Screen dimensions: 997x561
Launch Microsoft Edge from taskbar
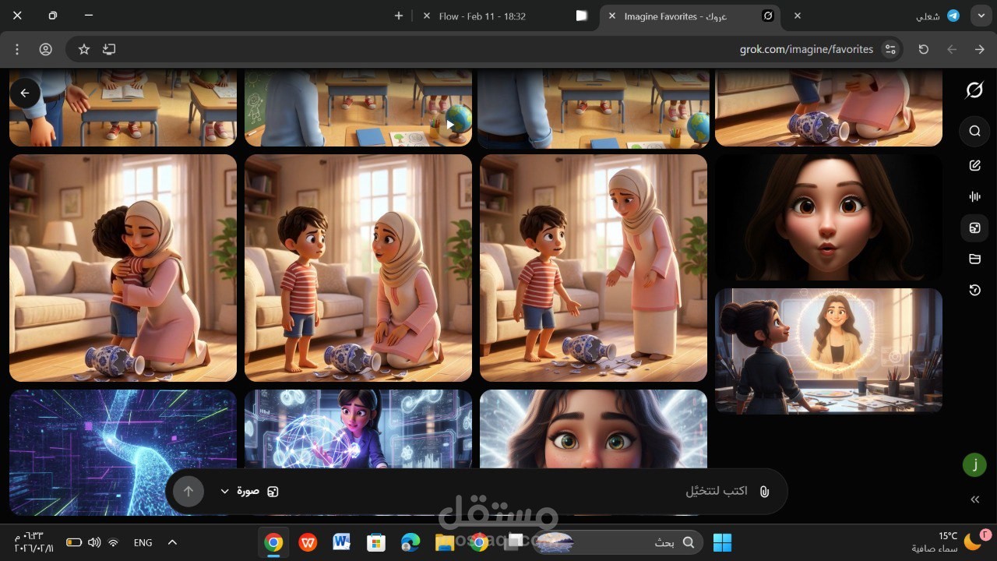click(x=410, y=542)
